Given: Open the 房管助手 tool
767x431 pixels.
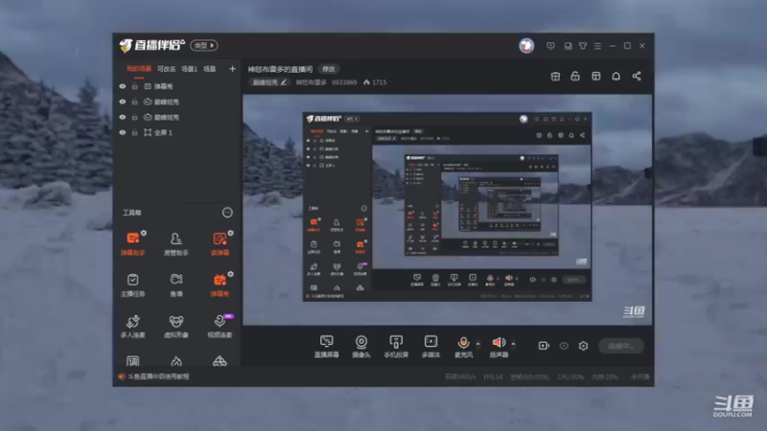Looking at the screenshot, I should pyautogui.click(x=176, y=243).
